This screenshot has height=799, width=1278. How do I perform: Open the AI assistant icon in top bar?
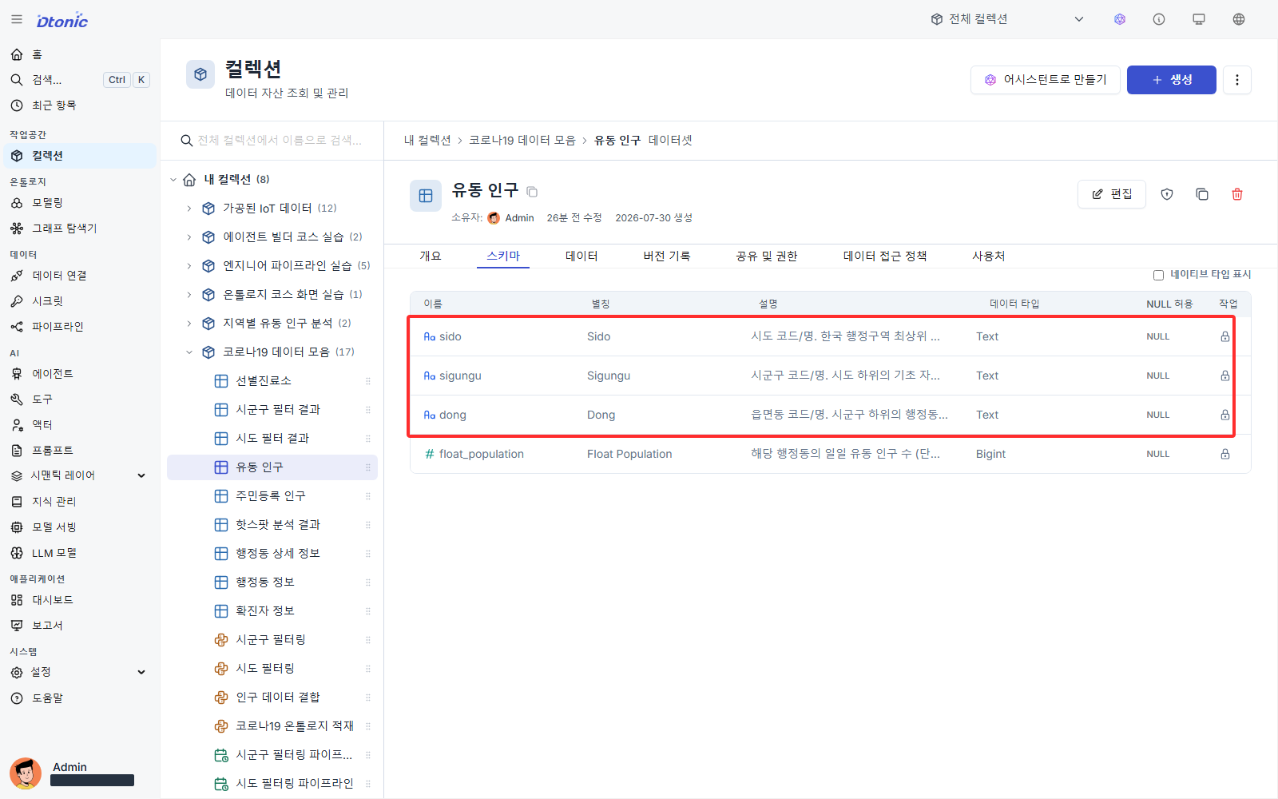(1120, 19)
